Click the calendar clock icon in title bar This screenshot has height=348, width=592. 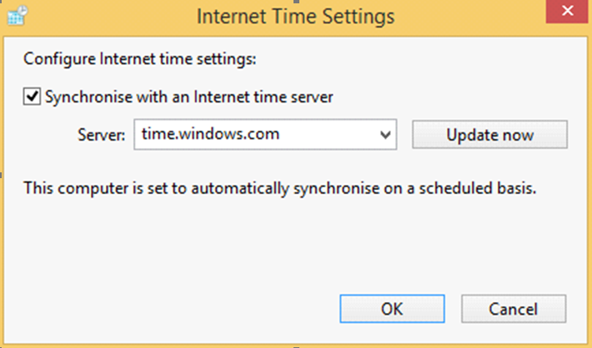(x=18, y=16)
